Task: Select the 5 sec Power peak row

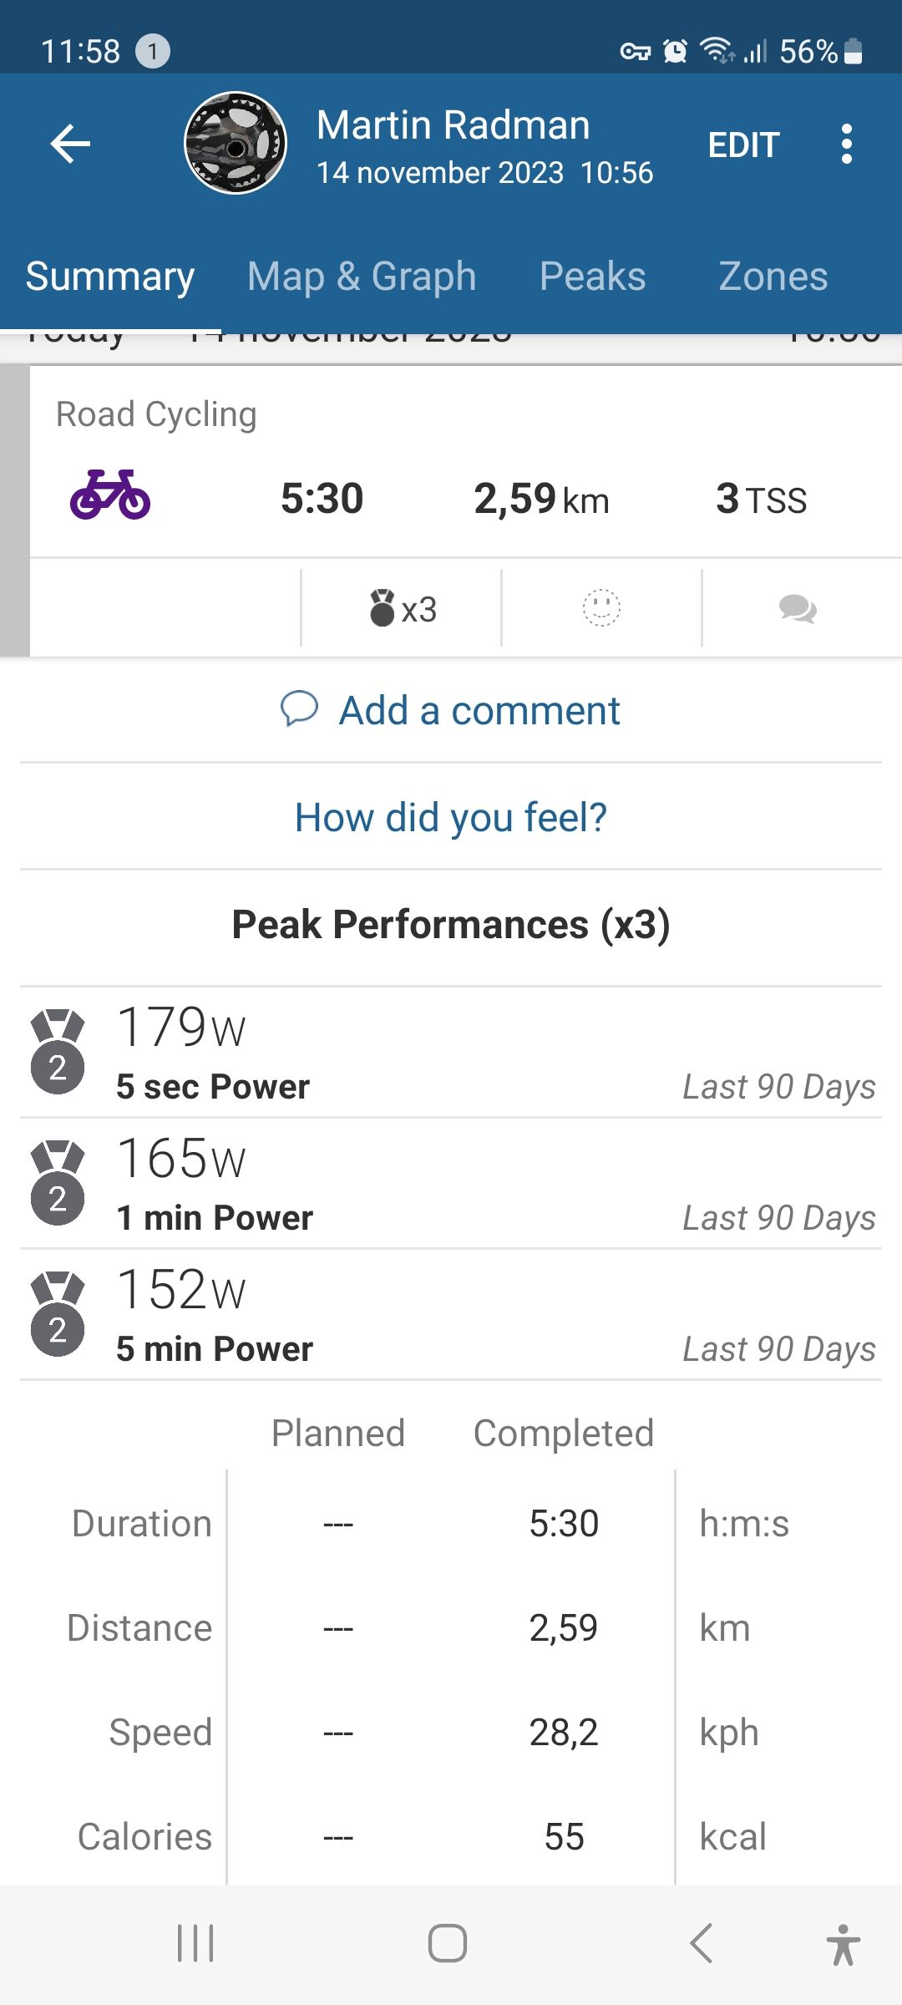Action: [451, 1053]
